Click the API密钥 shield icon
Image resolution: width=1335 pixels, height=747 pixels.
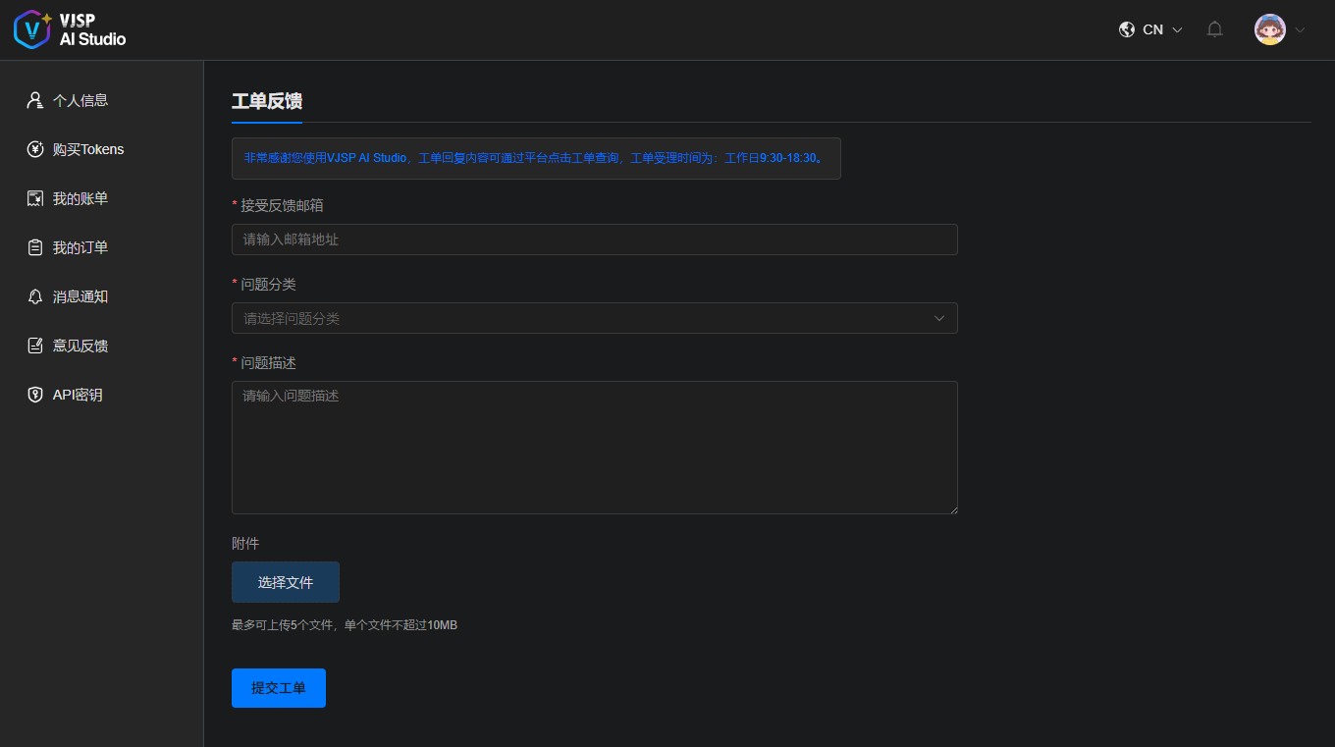point(35,395)
